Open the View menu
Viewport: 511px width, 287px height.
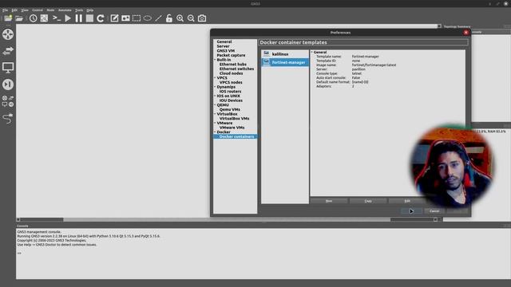[x=25, y=10]
